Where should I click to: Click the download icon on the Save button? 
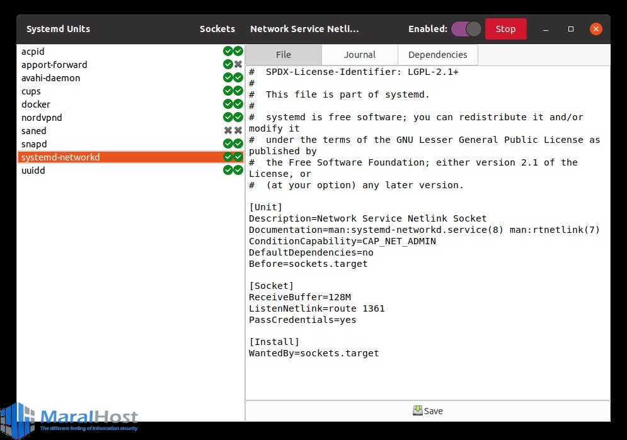[417, 410]
